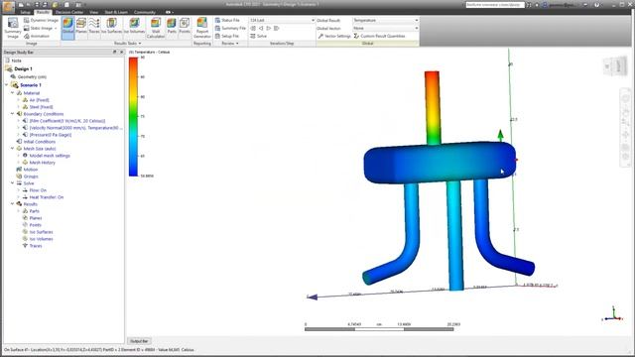Image resolution: width=635 pixels, height=357 pixels.
Task: Go to the previous iteration step
Action: (x=261, y=29)
